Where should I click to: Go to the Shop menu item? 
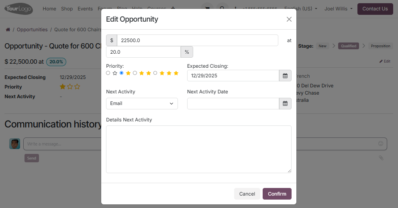pyautogui.click(x=67, y=9)
